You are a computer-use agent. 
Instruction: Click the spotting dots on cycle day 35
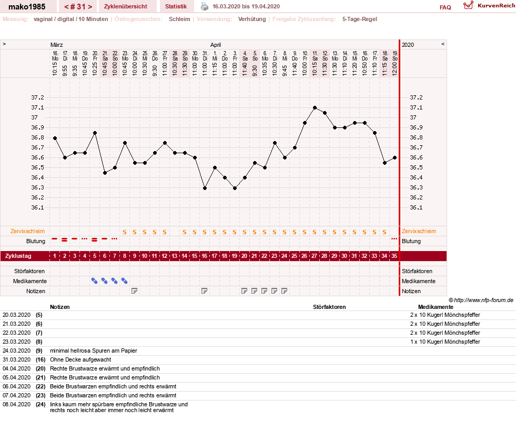(x=394, y=239)
